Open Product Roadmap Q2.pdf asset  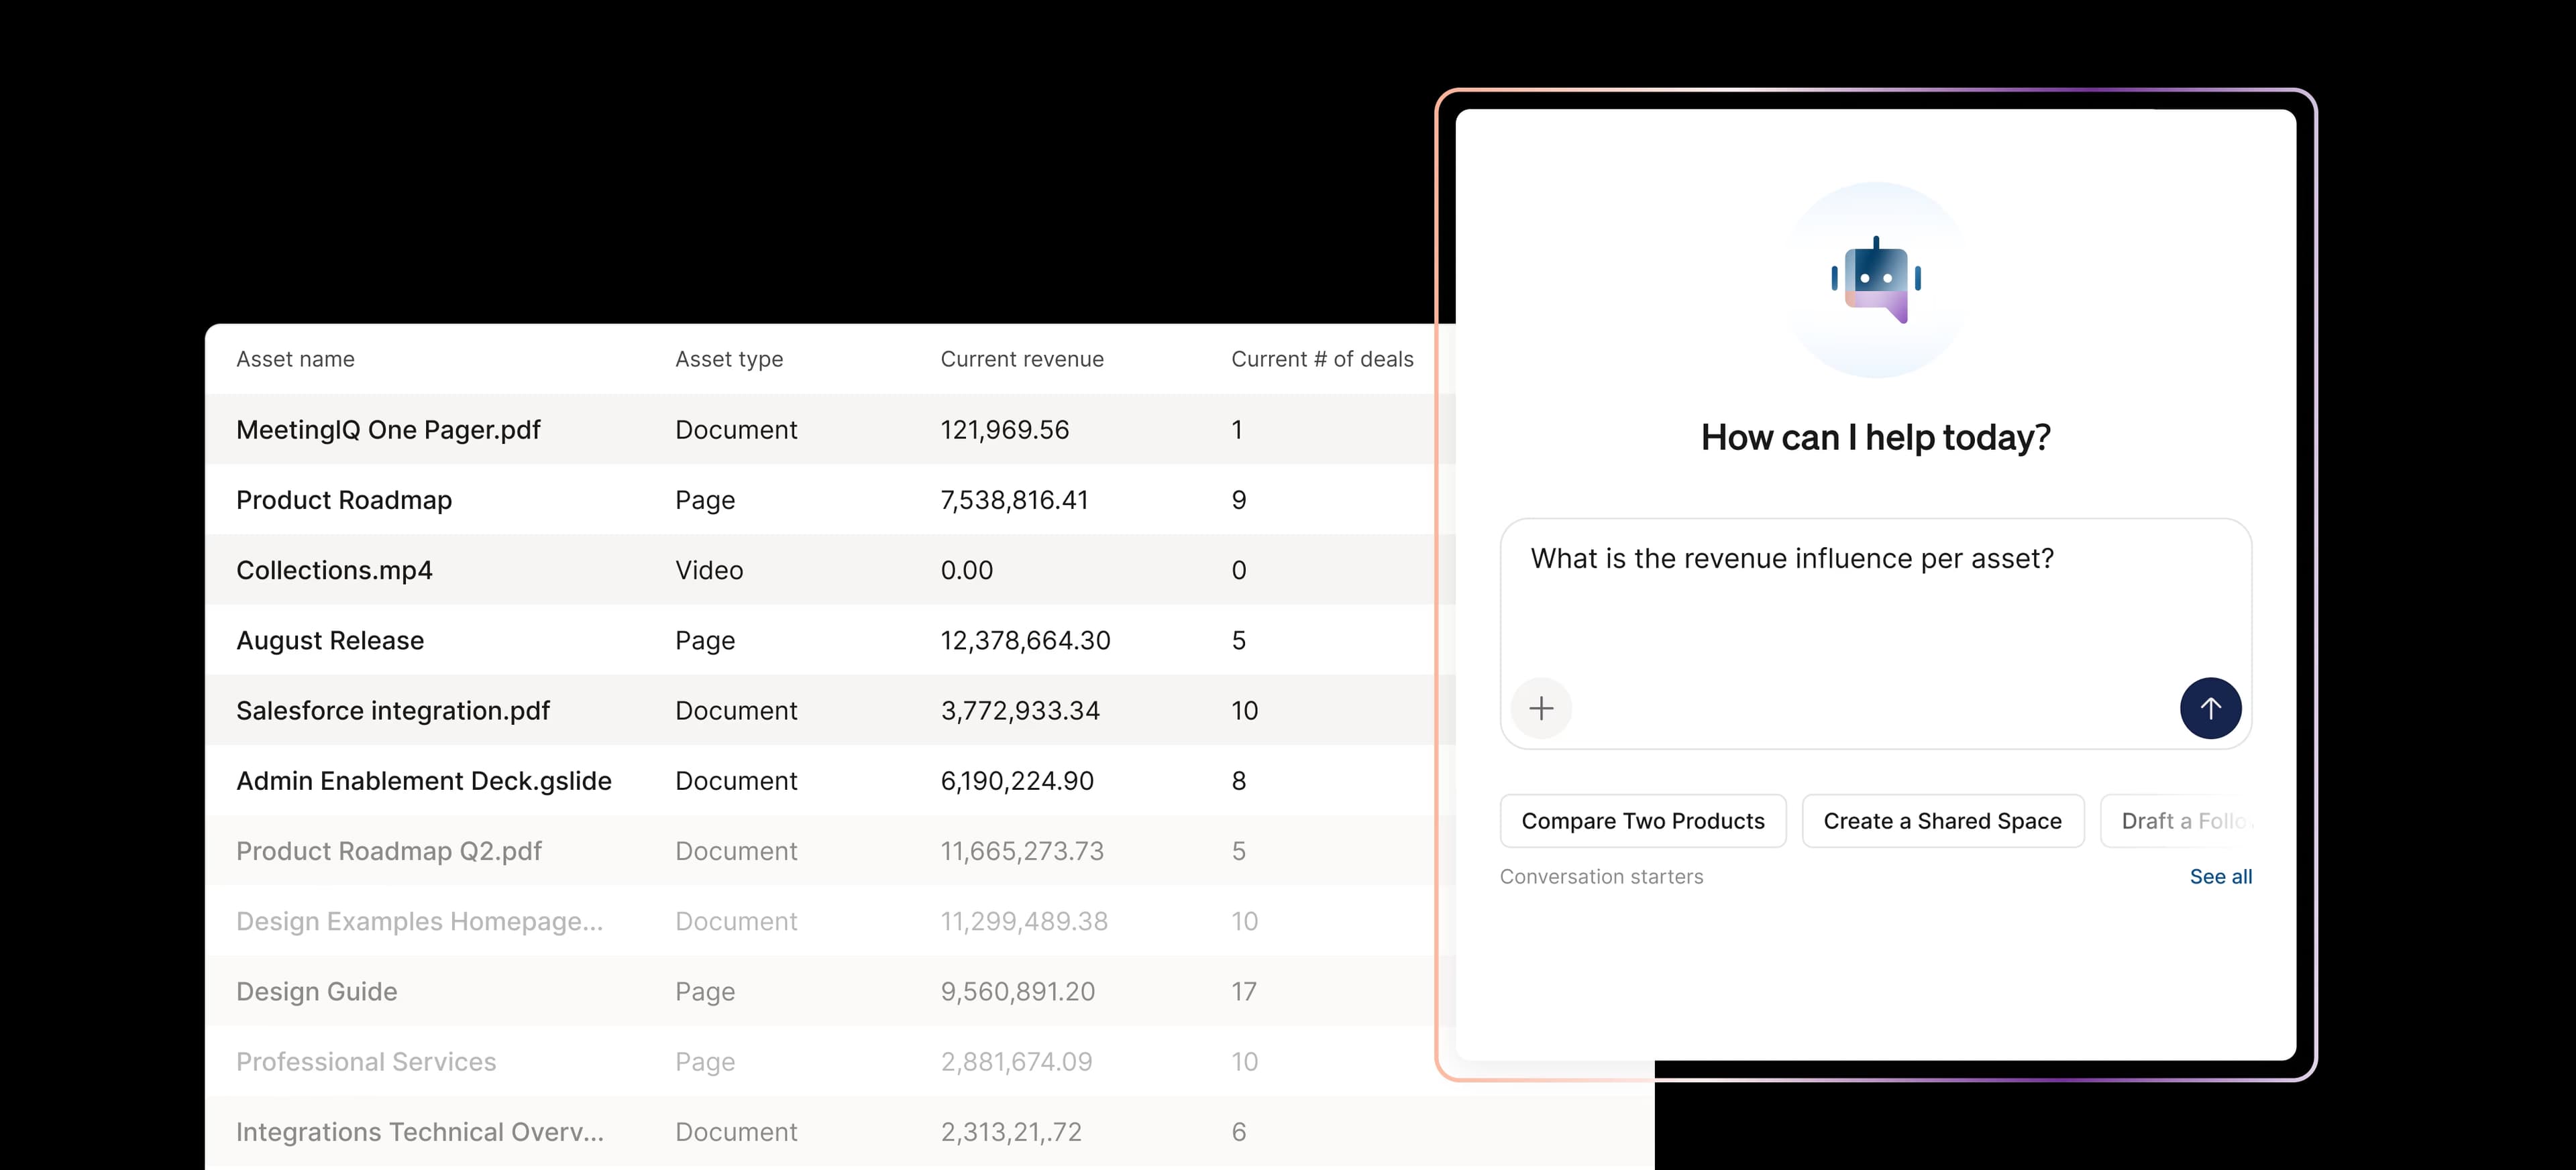click(388, 852)
